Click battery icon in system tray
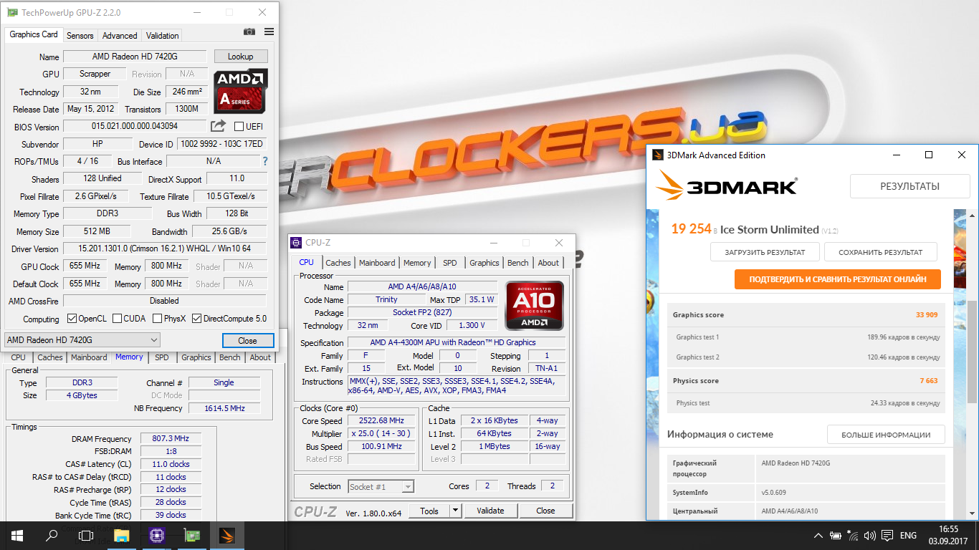This screenshot has width=979, height=550. [836, 536]
